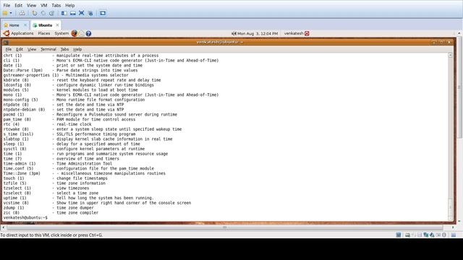The image size is (463, 260).
Task: Open the terminal View menu
Action: (x=32, y=49)
